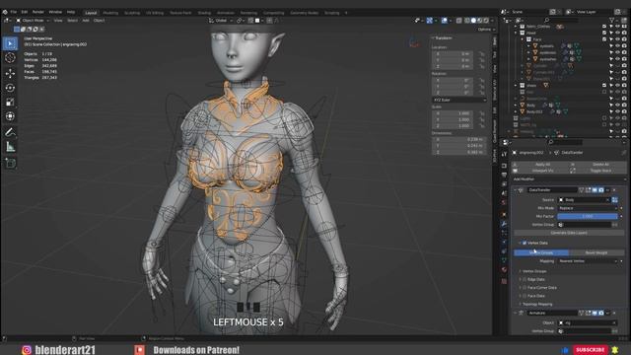Open the Material properties tab icon
The width and height of the screenshot is (631, 355).
click(x=504, y=269)
